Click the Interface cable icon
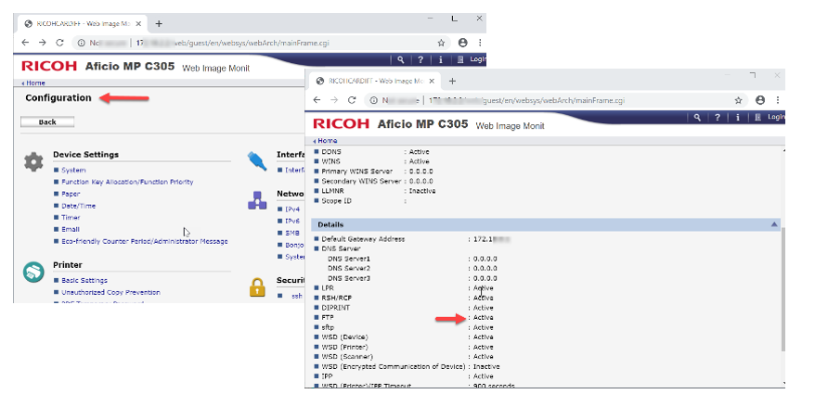The width and height of the screenshot is (815, 407). pos(257,161)
